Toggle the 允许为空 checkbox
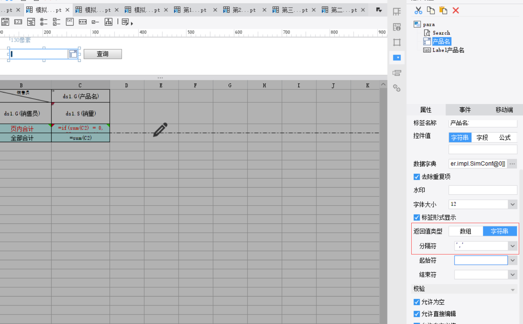The height and width of the screenshot is (324, 523). [x=417, y=302]
